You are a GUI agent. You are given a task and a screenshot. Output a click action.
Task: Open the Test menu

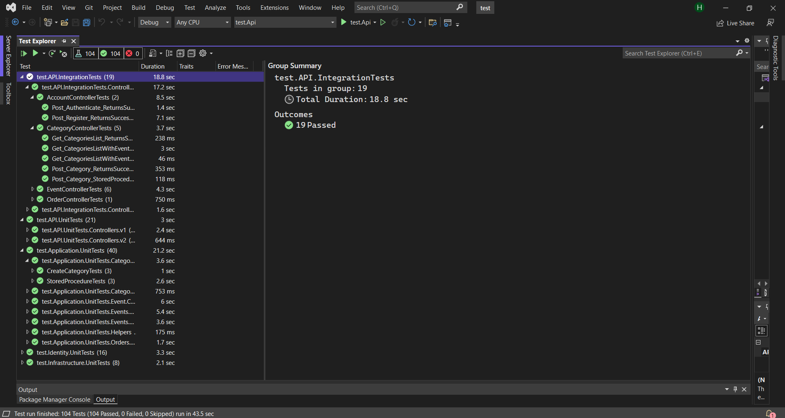[x=189, y=7]
